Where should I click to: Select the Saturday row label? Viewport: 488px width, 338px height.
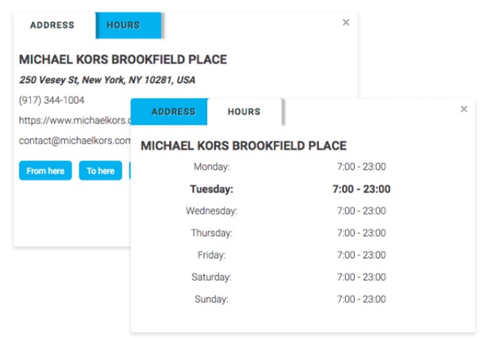point(212,277)
